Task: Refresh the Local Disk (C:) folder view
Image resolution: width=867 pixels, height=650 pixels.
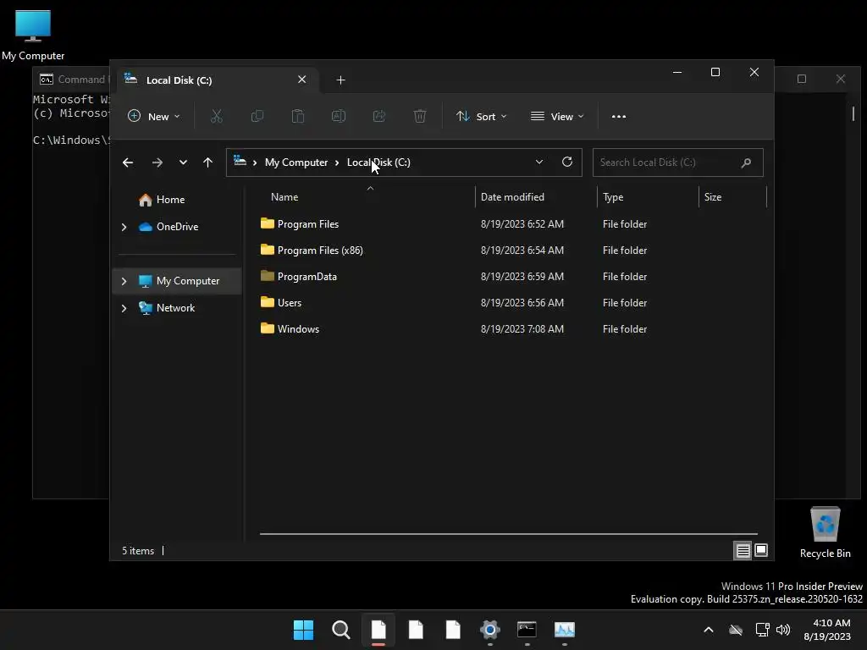Action: click(x=566, y=162)
